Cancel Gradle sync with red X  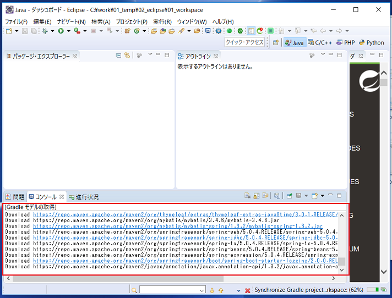(248, 290)
